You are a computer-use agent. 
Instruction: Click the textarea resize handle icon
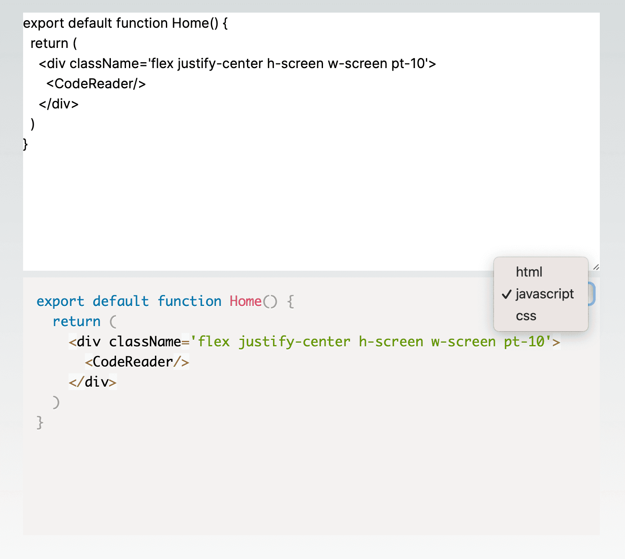[x=596, y=267]
